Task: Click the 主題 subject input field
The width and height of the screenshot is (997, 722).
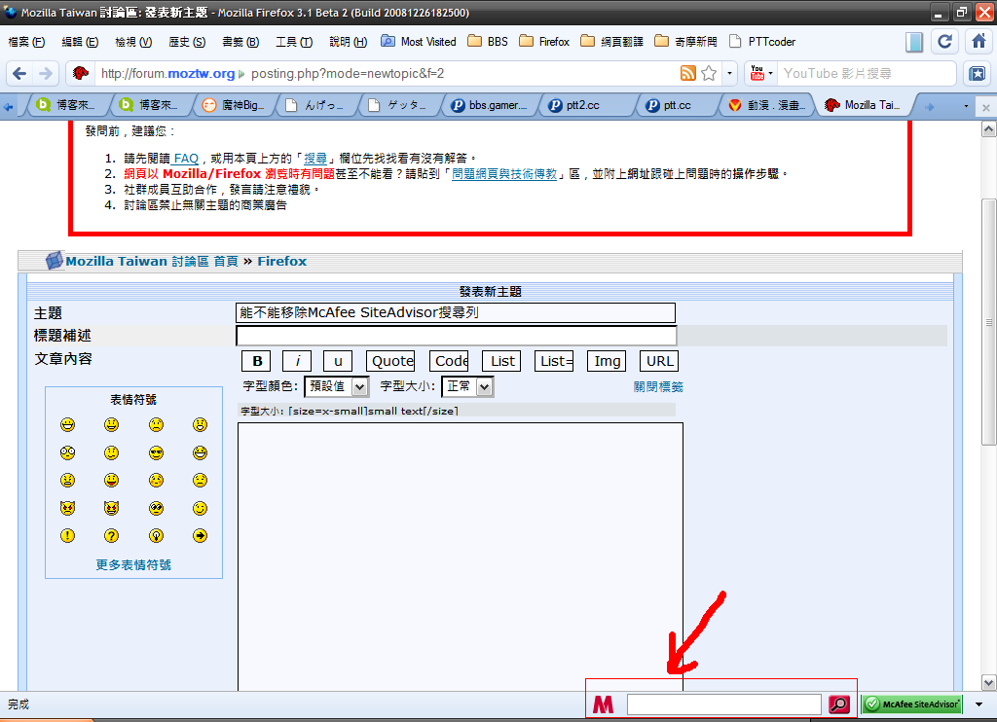Action: [x=456, y=312]
